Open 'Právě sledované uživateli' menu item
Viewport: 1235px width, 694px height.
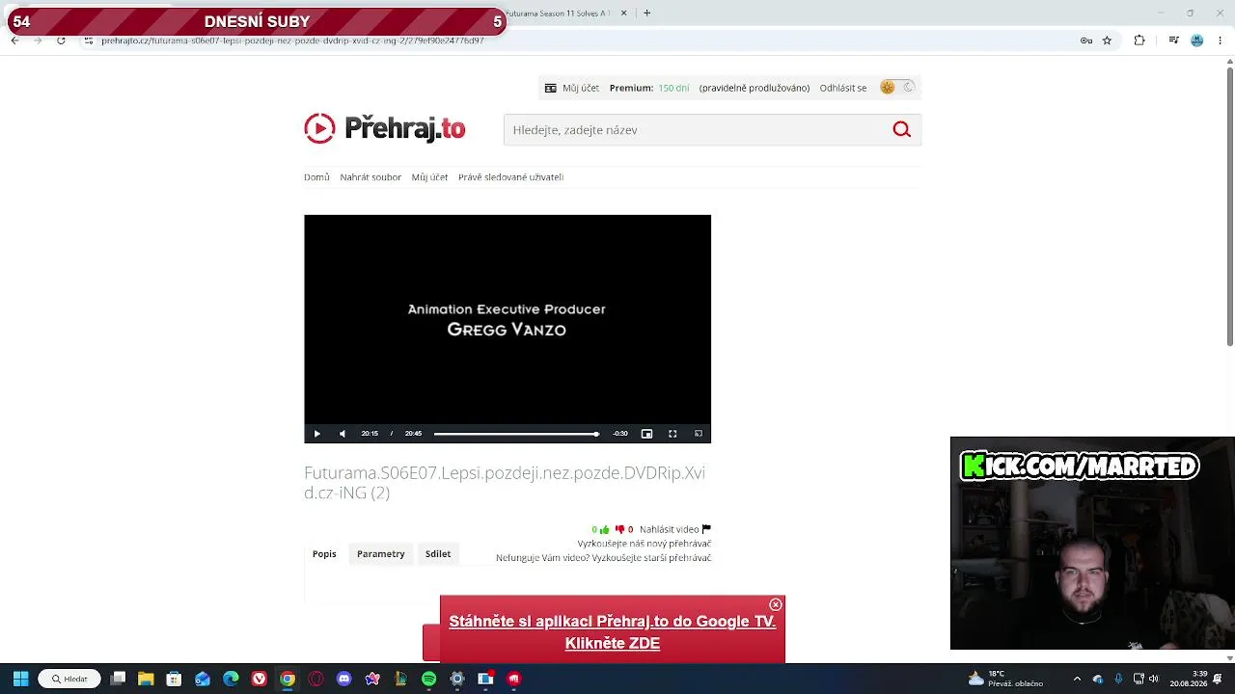pyautogui.click(x=510, y=177)
